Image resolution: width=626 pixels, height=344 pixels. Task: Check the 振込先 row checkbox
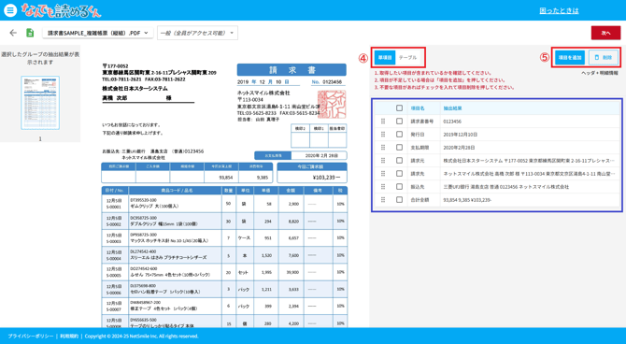pos(399,187)
